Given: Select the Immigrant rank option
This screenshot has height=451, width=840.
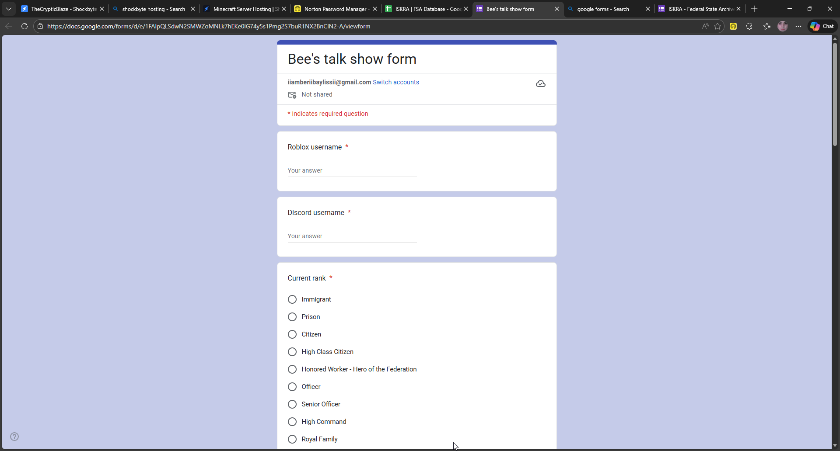Looking at the screenshot, I should click(x=292, y=299).
